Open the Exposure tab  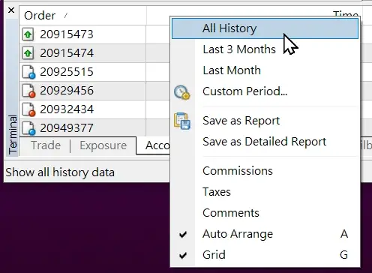103,145
